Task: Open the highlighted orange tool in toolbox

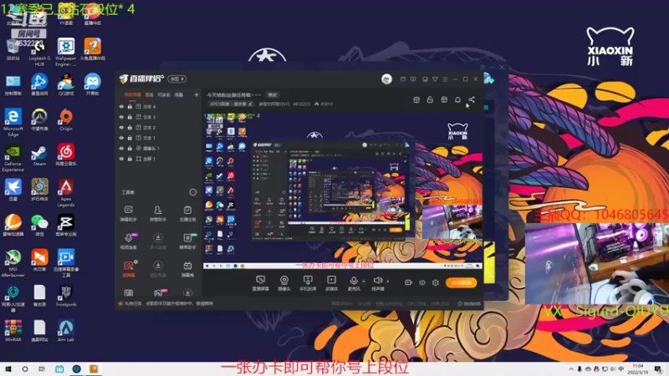Action: pos(129,269)
